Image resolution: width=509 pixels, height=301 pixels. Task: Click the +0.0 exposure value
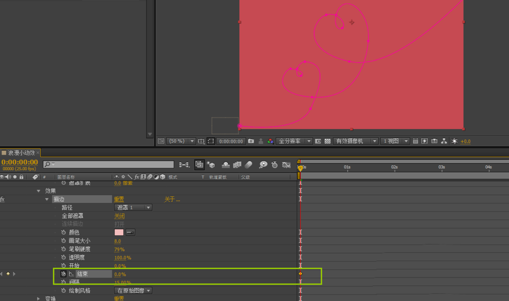click(x=466, y=141)
